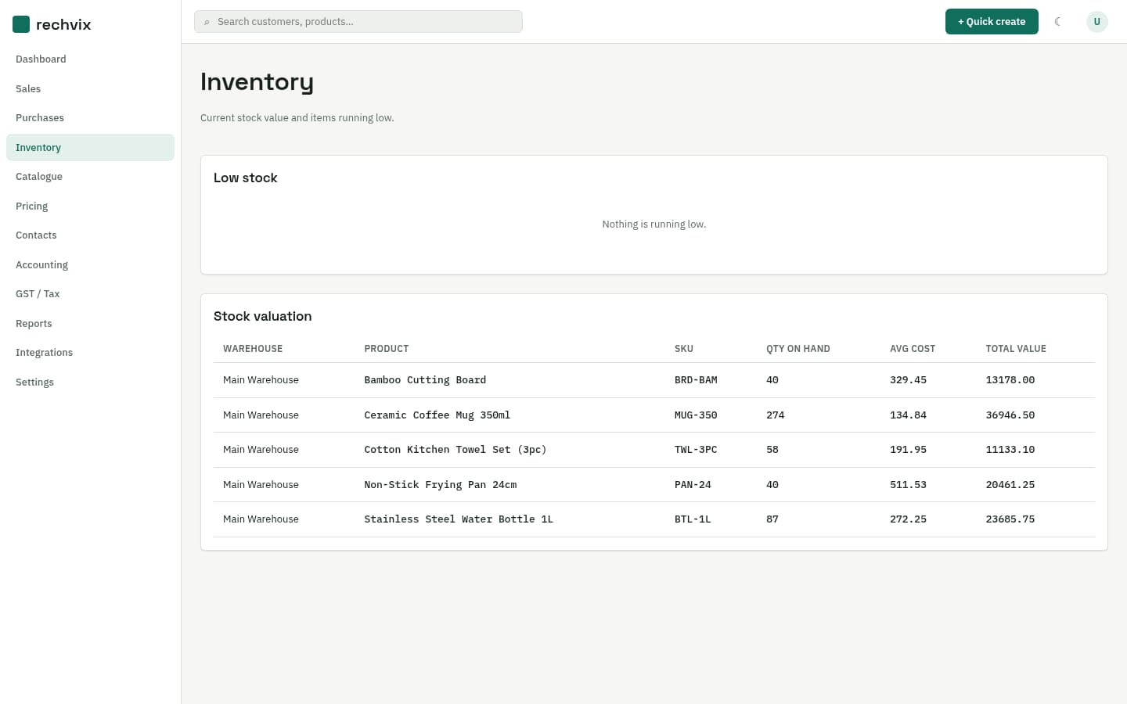Image resolution: width=1127 pixels, height=704 pixels.
Task: Click SKU BRD-BAM
Action: click(x=696, y=380)
